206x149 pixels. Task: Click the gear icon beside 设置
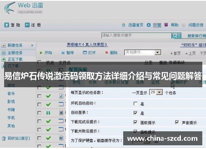click(149, 25)
